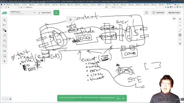Open more tools plus in left toolbar

point(5,61)
